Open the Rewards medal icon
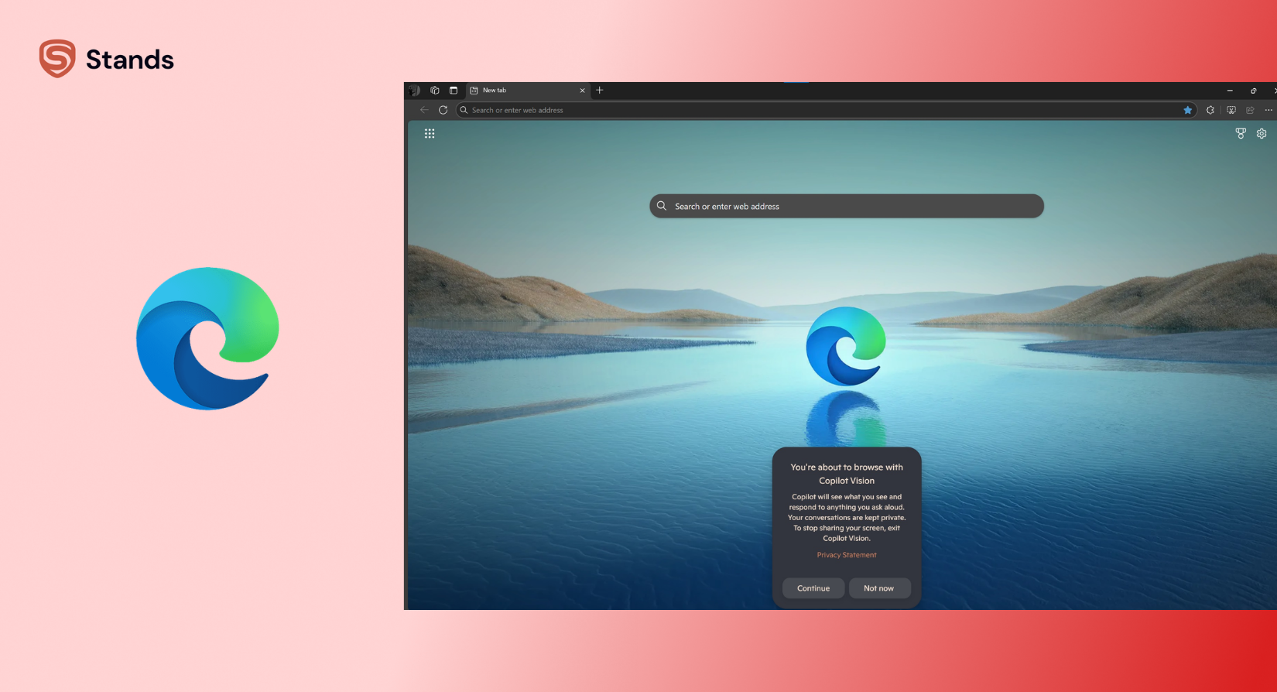The width and height of the screenshot is (1277, 692). (x=1241, y=134)
